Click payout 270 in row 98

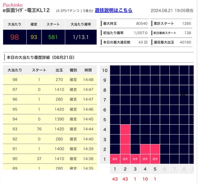(x=59, y=80)
